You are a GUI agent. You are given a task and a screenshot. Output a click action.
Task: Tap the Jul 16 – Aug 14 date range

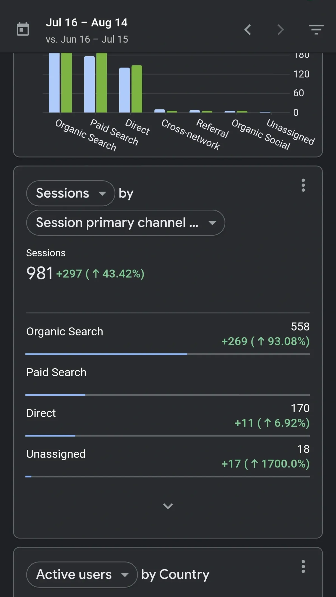pos(87,23)
